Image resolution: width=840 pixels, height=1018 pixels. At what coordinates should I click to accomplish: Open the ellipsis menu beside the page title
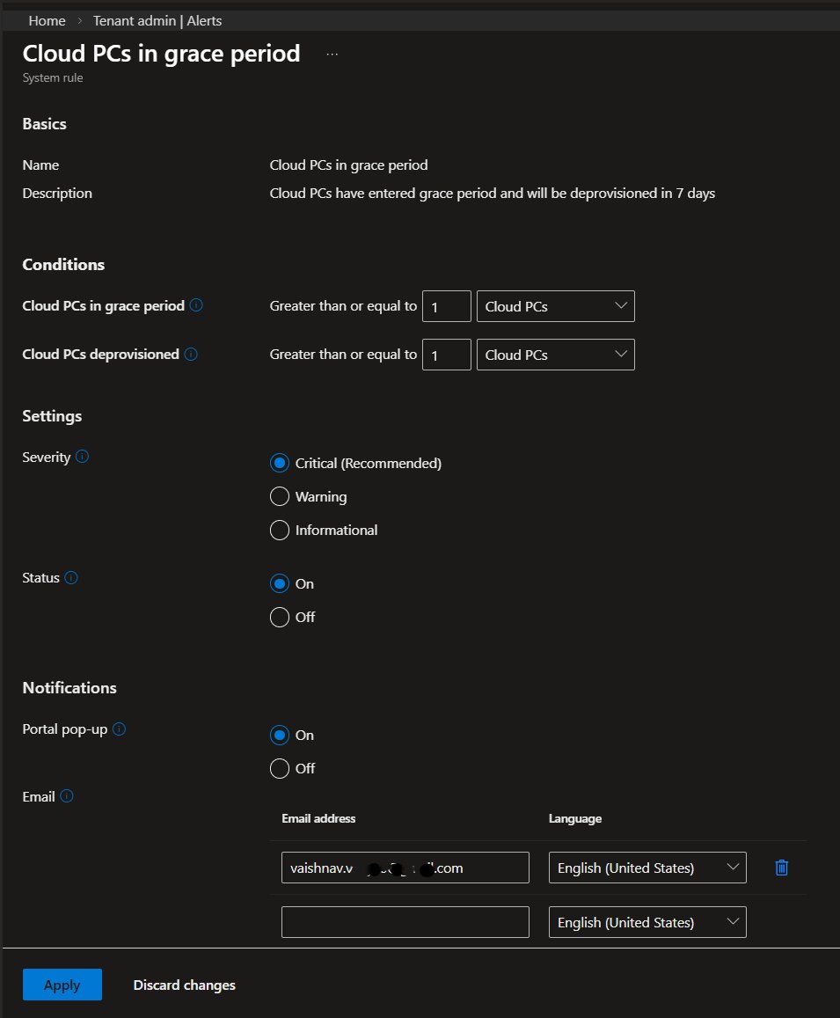click(332, 55)
